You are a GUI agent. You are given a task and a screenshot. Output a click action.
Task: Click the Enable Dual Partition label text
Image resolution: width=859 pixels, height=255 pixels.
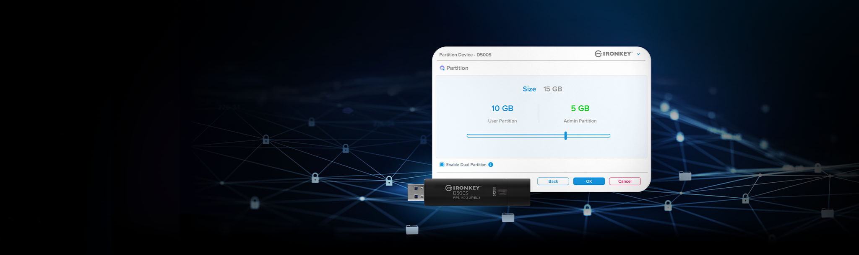point(466,165)
